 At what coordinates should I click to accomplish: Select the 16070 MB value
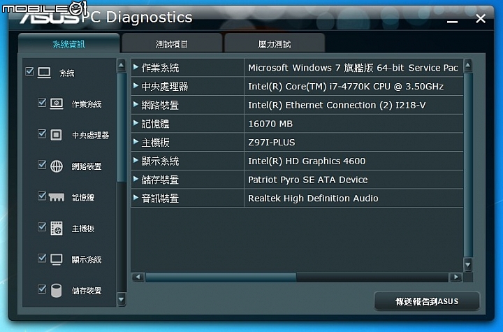pos(353,123)
